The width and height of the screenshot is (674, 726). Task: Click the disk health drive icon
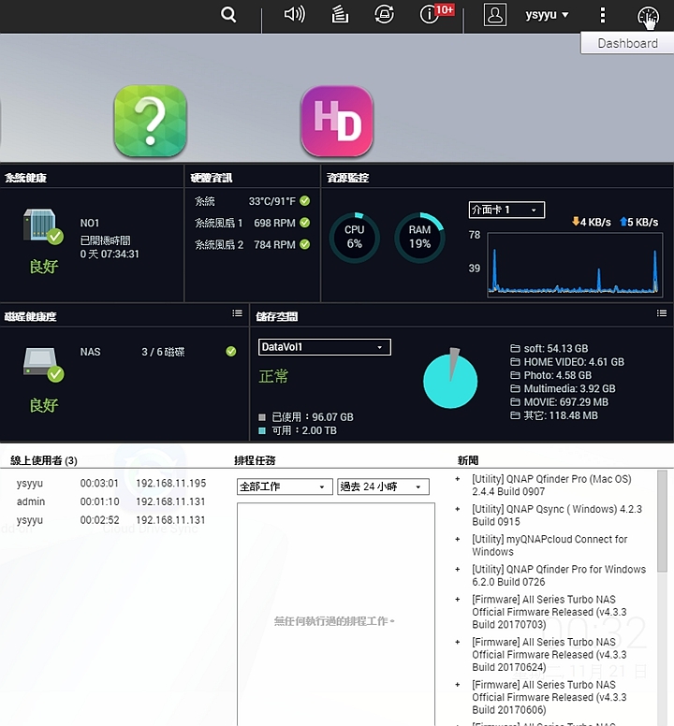(x=43, y=364)
